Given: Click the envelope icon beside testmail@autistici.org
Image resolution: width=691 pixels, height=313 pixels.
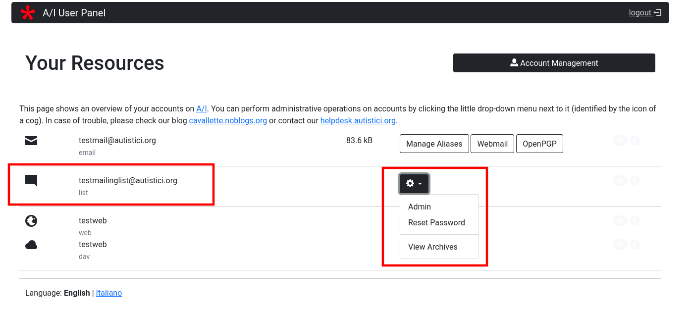Looking at the screenshot, I should 31,141.
